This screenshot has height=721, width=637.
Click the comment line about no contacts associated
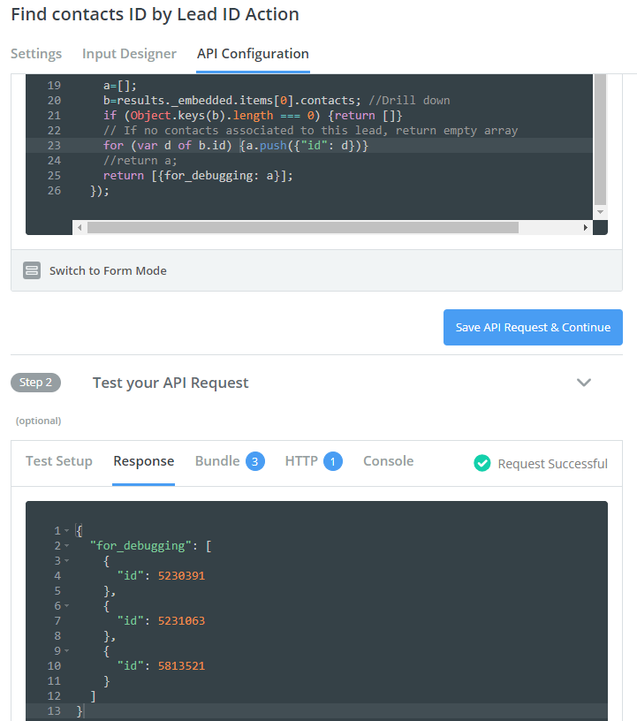[310, 131]
